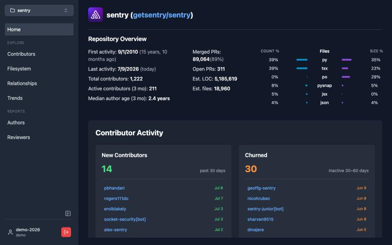This screenshot has height=245, width=392.
Task: Click the Contributor Activity heading
Action: (129, 133)
